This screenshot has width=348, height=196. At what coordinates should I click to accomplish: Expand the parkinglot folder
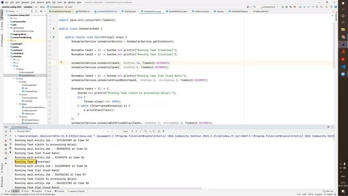click(9, 44)
